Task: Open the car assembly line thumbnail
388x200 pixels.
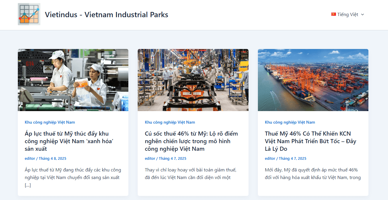Action: coord(193,80)
